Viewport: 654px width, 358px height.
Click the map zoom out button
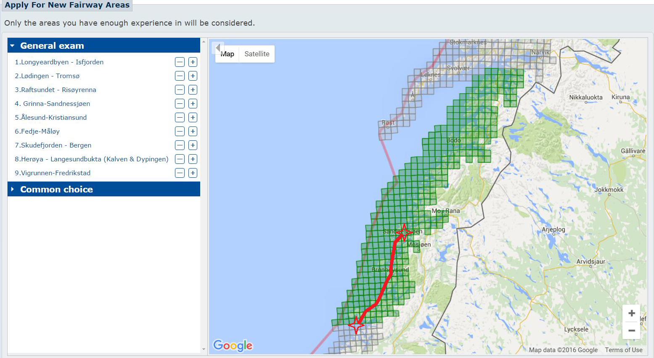coord(631,331)
